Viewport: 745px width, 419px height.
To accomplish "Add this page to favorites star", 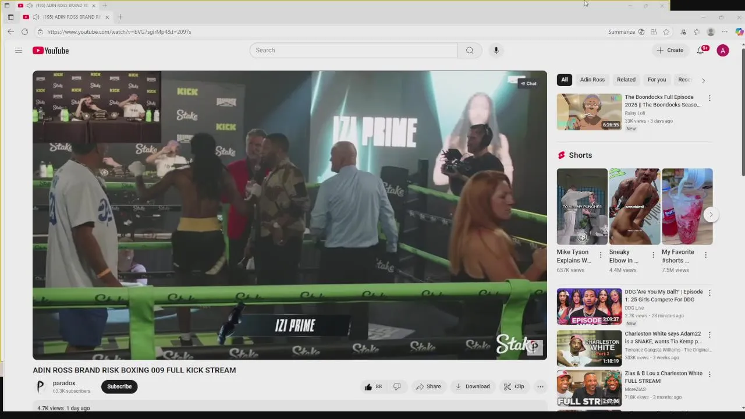I will pyautogui.click(x=666, y=32).
